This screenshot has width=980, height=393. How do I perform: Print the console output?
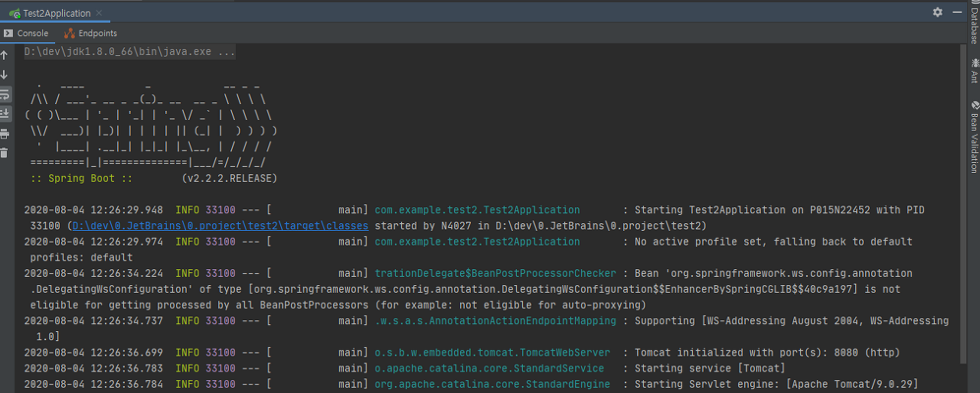[5, 134]
